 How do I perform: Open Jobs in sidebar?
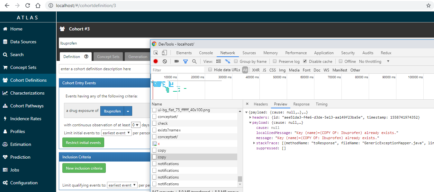point(28,170)
